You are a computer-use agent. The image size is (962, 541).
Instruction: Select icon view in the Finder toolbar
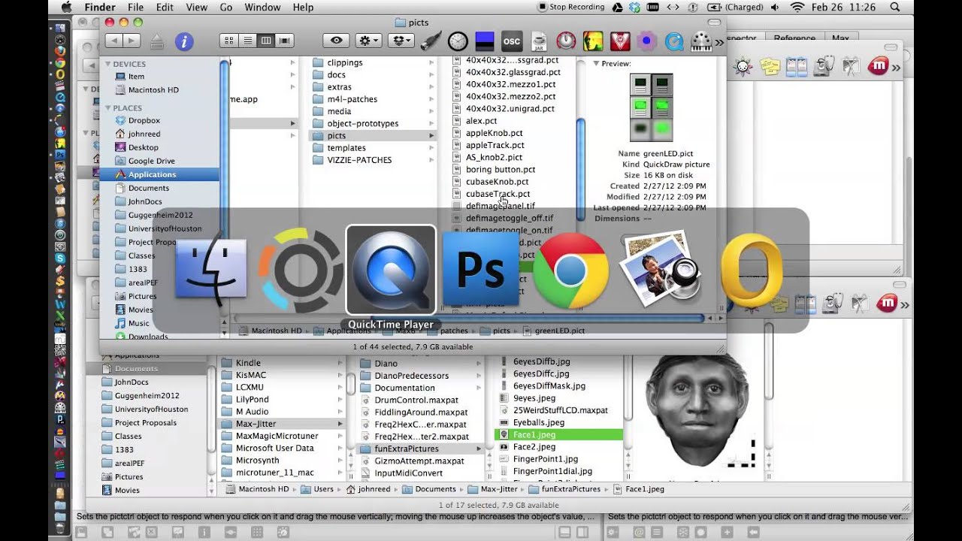pyautogui.click(x=229, y=41)
